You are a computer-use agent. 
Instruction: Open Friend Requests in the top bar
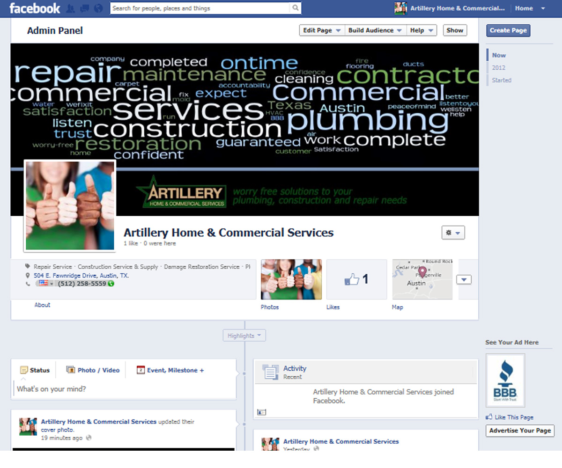(x=70, y=8)
